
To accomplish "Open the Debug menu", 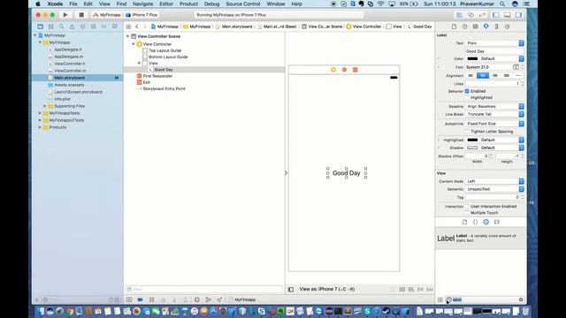I will pyautogui.click(x=211, y=4).
